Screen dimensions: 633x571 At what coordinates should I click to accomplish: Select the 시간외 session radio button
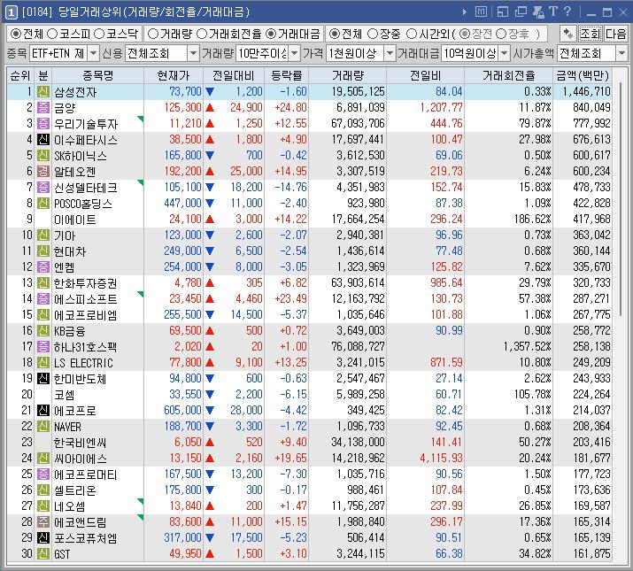click(412, 34)
